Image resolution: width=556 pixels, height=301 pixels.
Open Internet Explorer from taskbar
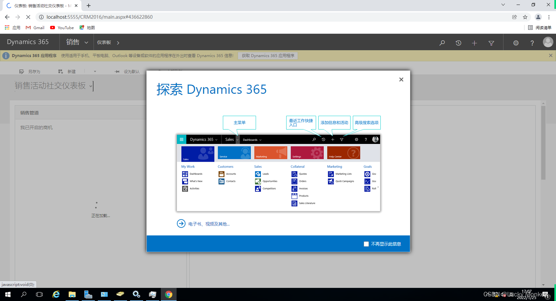(x=56, y=294)
